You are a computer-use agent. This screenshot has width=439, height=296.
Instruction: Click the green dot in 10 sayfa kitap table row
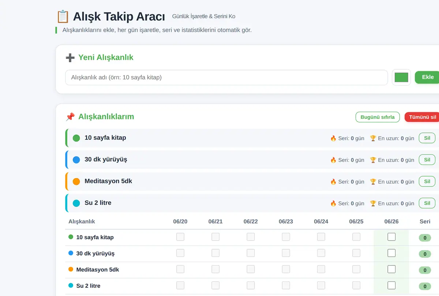[71, 237]
